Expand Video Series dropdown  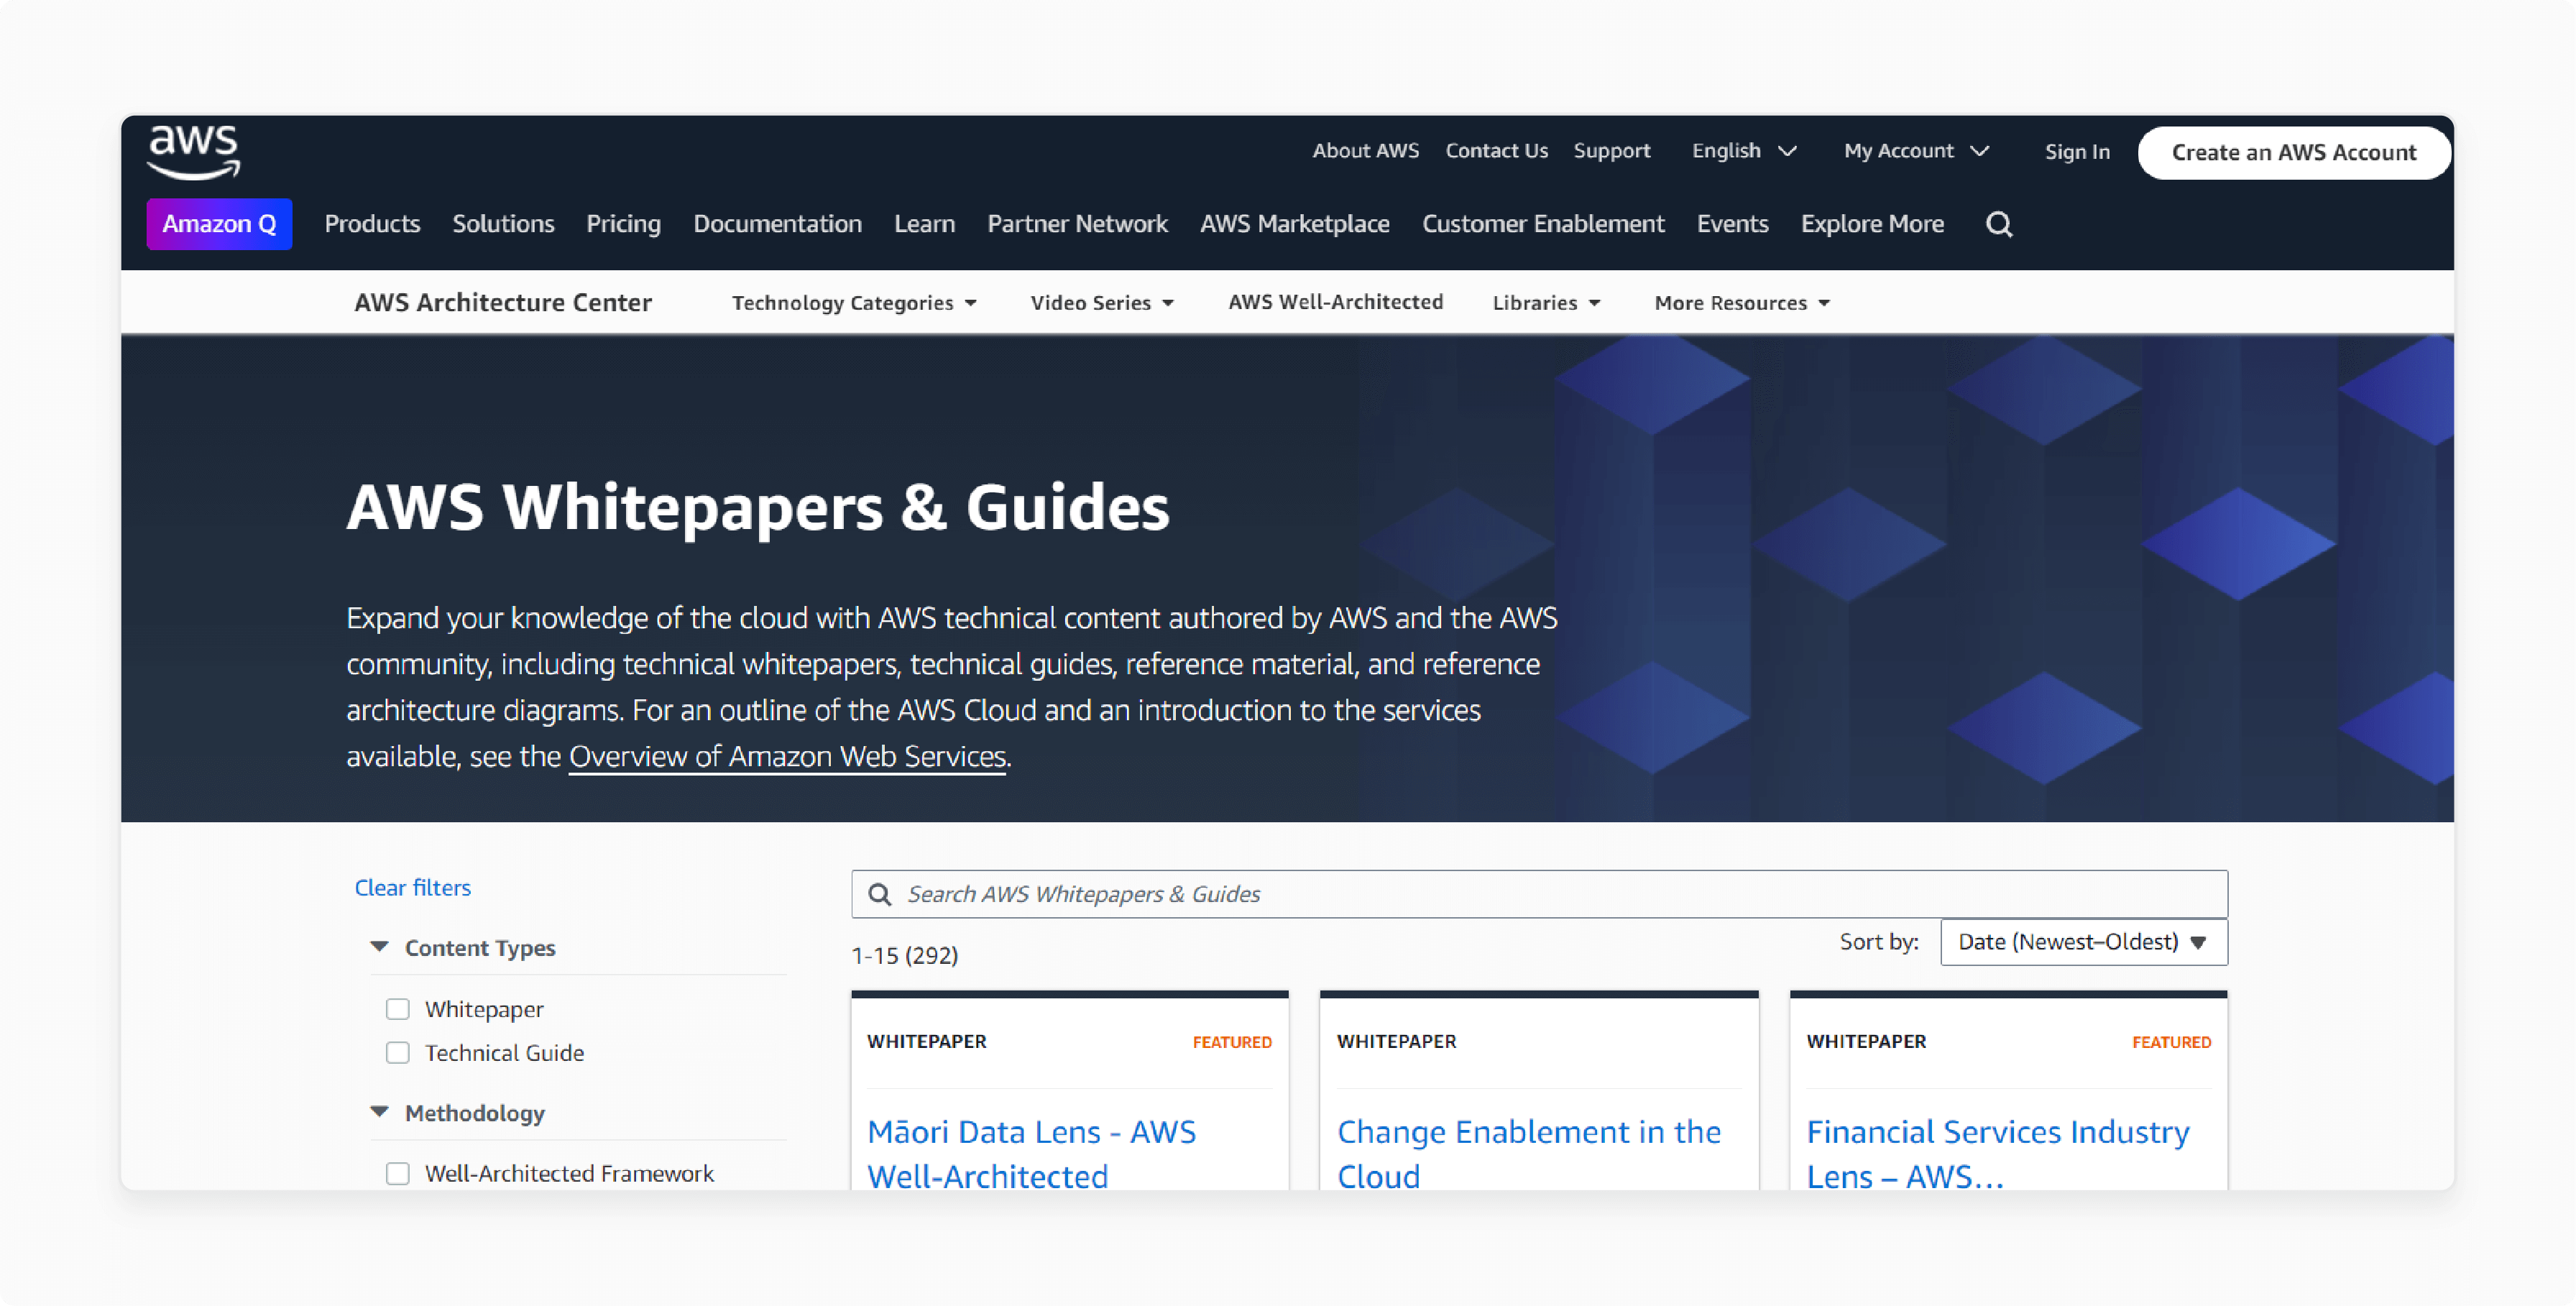pos(1101,303)
